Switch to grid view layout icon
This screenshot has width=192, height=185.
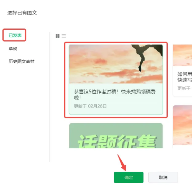click(x=58, y=36)
